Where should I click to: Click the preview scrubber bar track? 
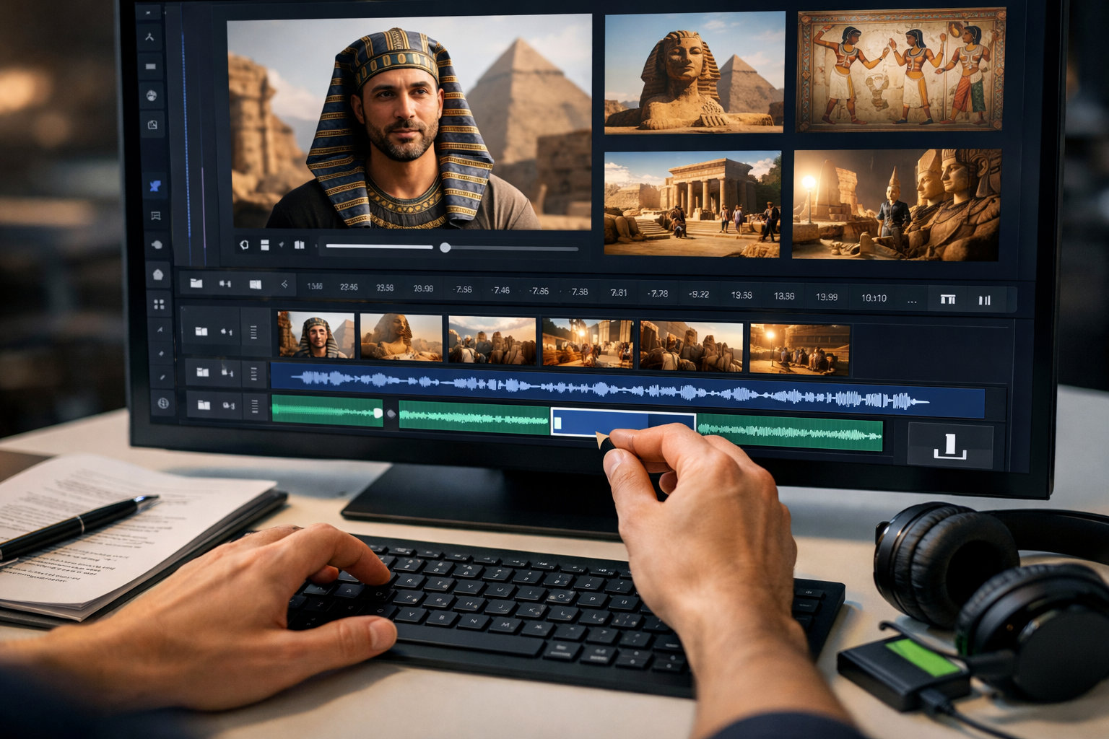click(x=452, y=248)
